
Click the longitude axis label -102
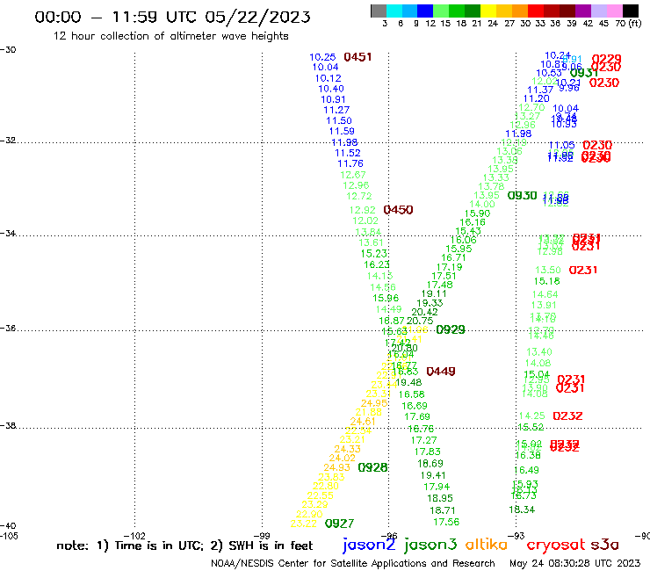coord(134,536)
